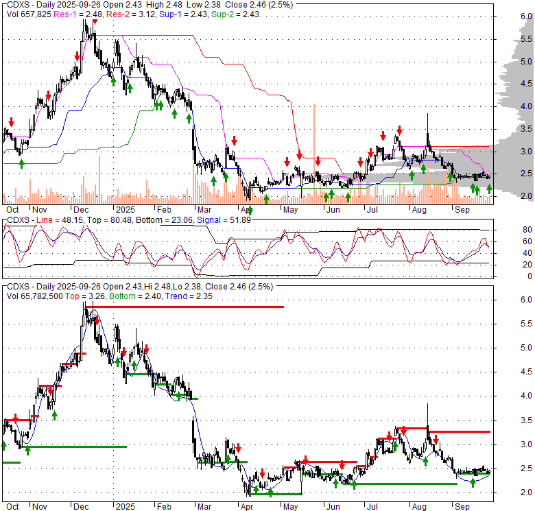
Task: Click the 5.5 price label on trend chart
Action: [x=526, y=324]
